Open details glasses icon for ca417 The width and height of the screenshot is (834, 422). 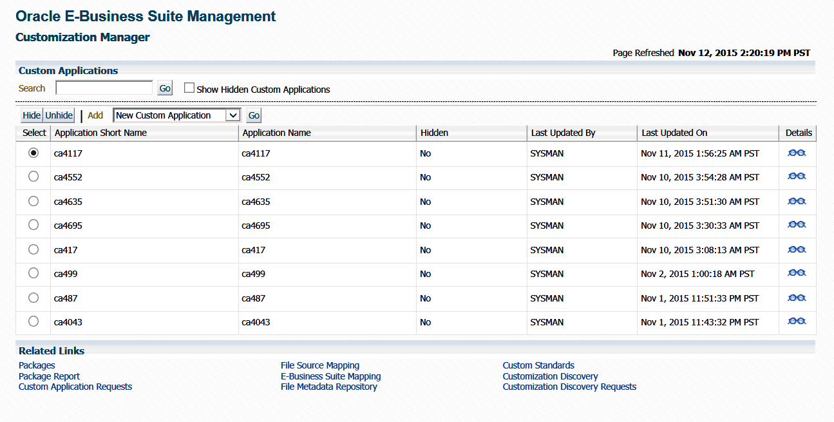[x=797, y=249]
